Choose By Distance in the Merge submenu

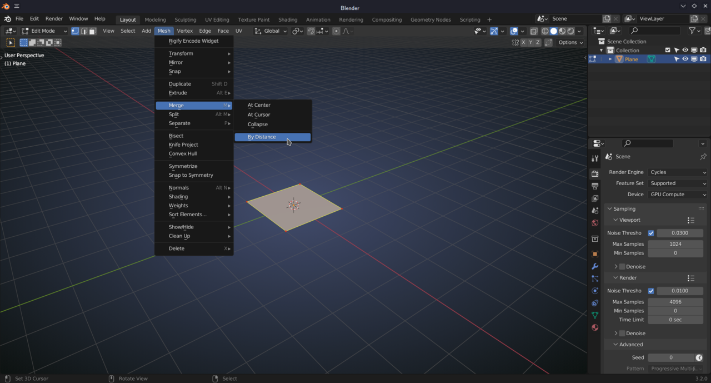point(272,137)
